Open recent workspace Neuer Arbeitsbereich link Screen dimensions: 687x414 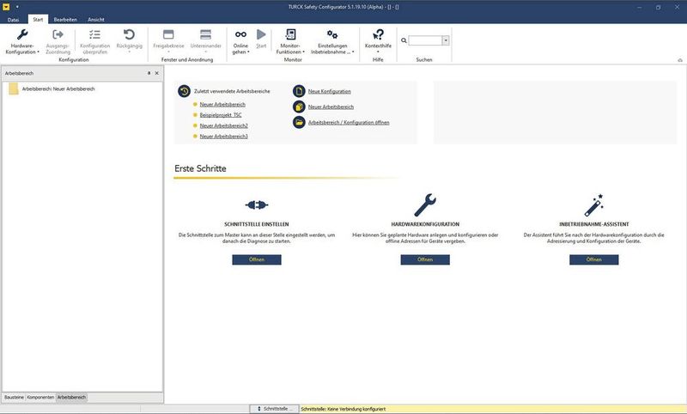pyautogui.click(x=222, y=104)
